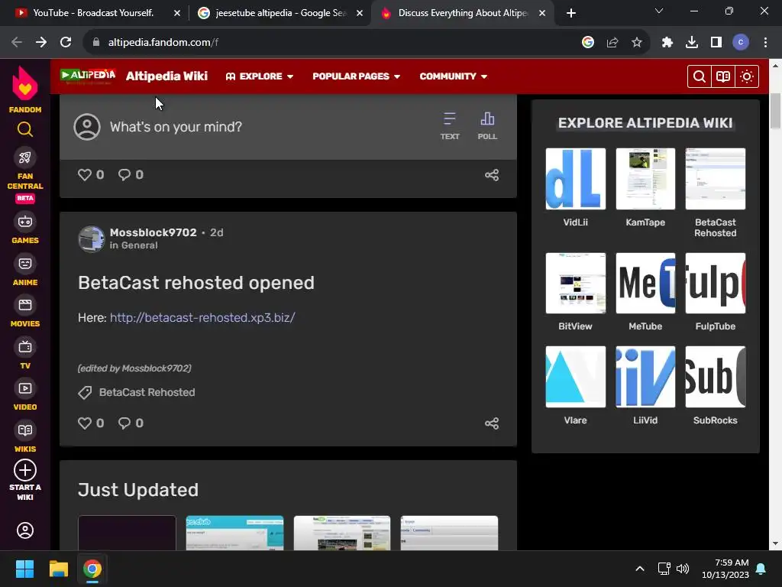Toggle Chrome side panel
The image size is (782, 587).
tap(716, 43)
